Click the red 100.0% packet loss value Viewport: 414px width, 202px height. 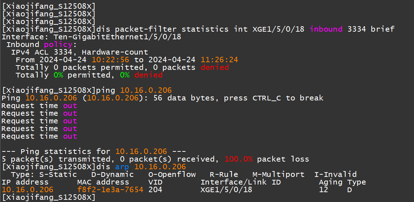[x=239, y=159]
